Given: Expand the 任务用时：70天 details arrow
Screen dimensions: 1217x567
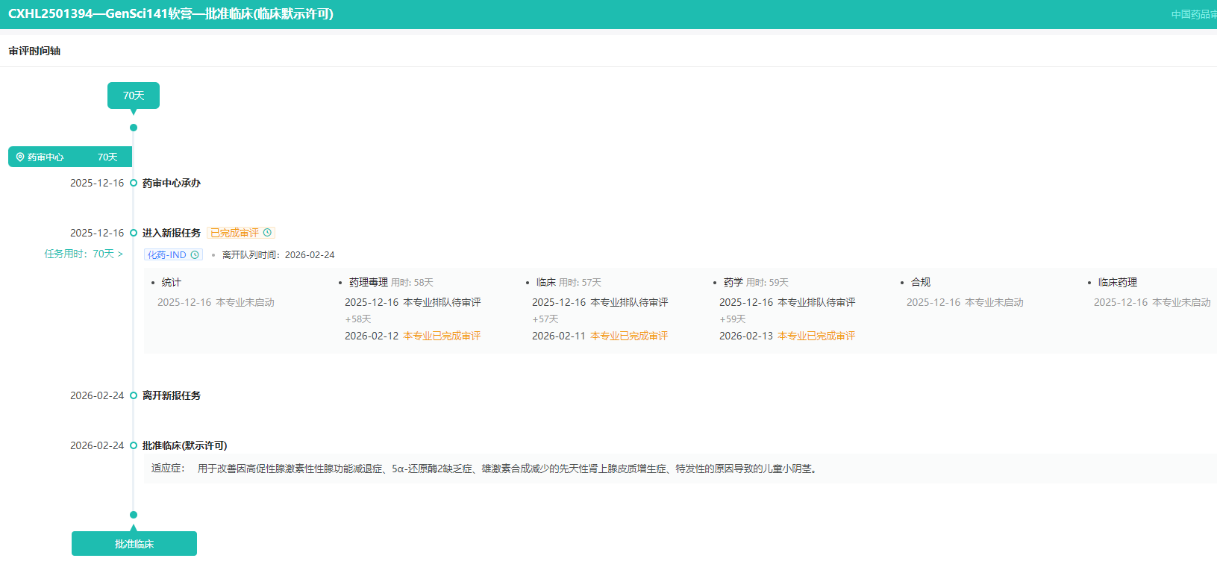Looking at the screenshot, I should [x=120, y=254].
